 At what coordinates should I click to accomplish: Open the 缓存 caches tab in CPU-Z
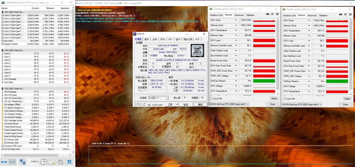pyautogui.click(x=147, y=39)
